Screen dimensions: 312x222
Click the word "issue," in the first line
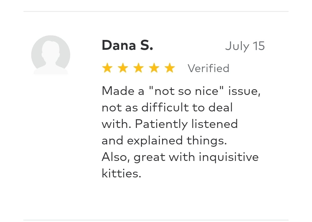244,91
